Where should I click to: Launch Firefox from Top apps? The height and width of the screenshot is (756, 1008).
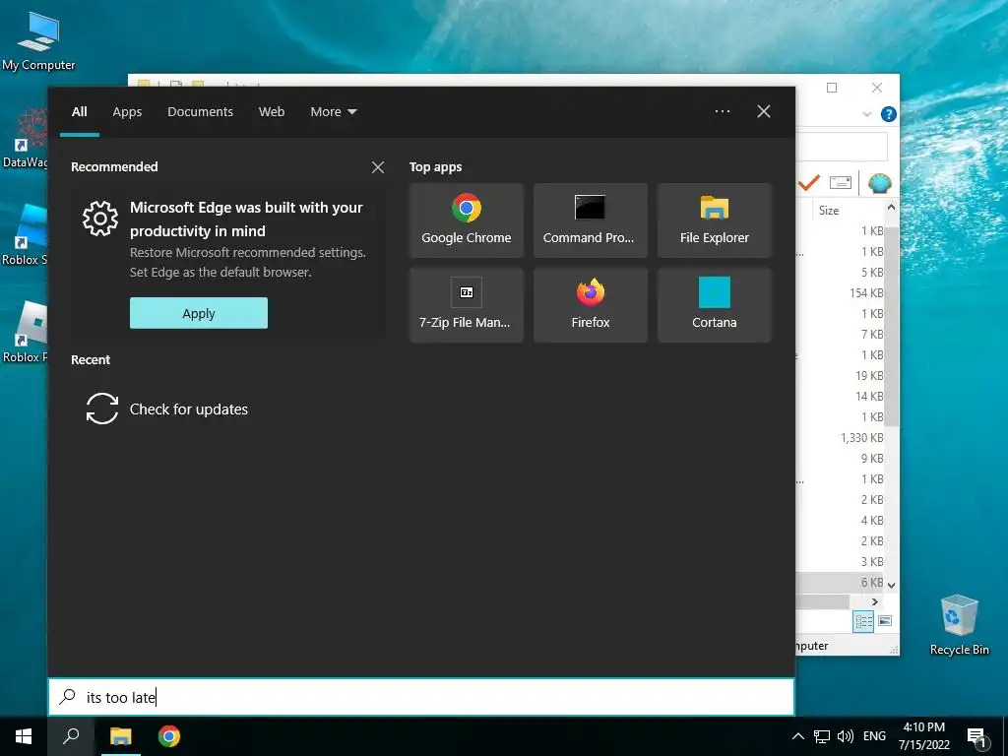coord(591,305)
